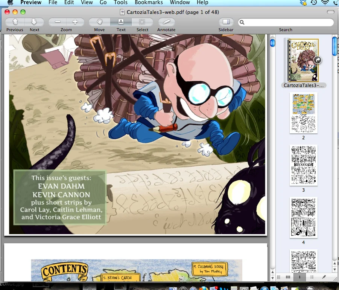Click the page 3 number label
339x290 pixels.
pos(304,190)
